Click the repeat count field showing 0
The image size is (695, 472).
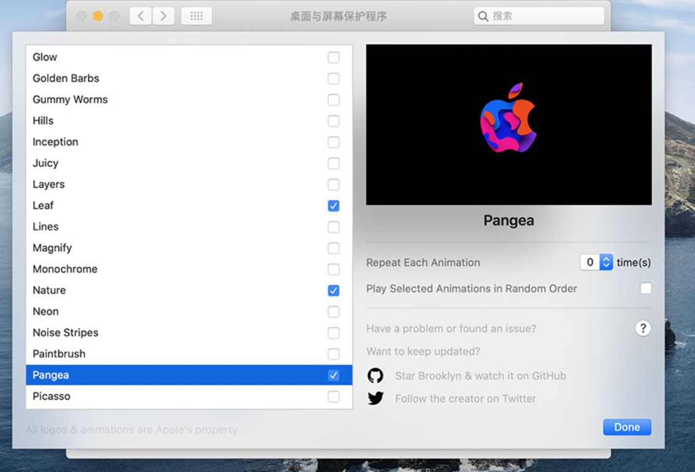click(x=590, y=262)
